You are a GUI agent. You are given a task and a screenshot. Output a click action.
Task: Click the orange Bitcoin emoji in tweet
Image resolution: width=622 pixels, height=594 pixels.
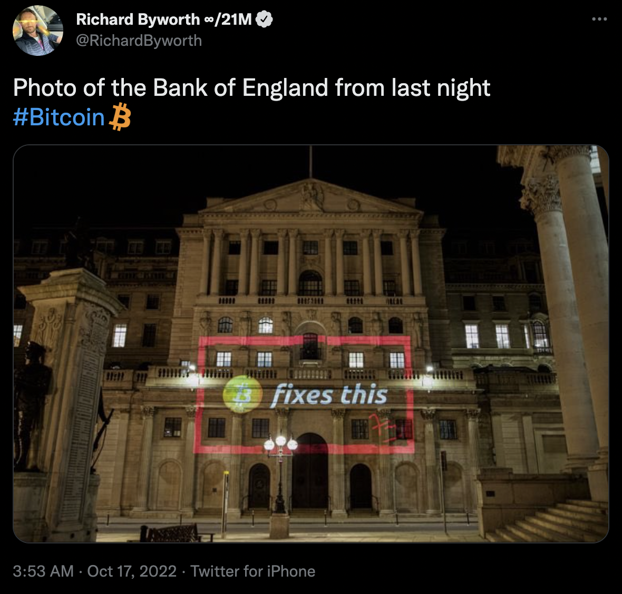point(120,117)
